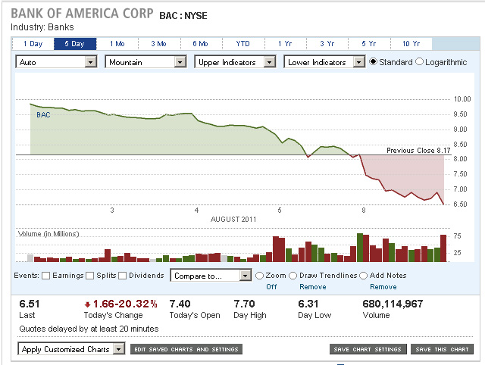Screen dimensions: 485x365
Task: Show the 3 Mo chart range
Action: pos(159,44)
